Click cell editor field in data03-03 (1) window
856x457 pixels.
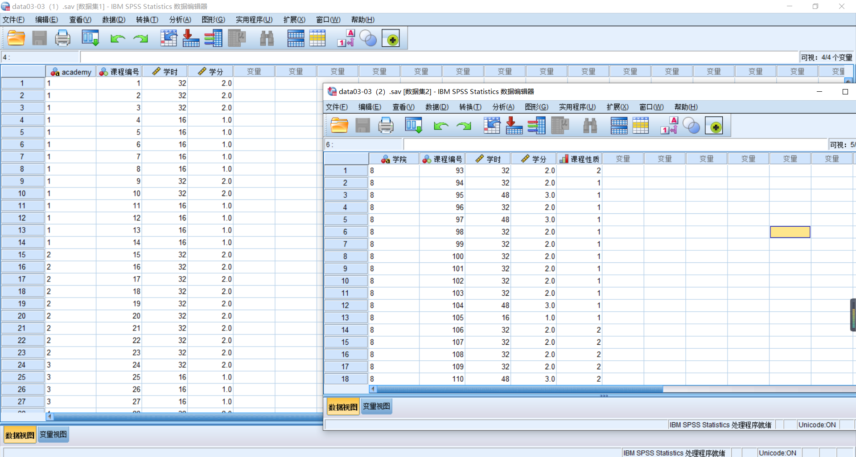(x=439, y=57)
